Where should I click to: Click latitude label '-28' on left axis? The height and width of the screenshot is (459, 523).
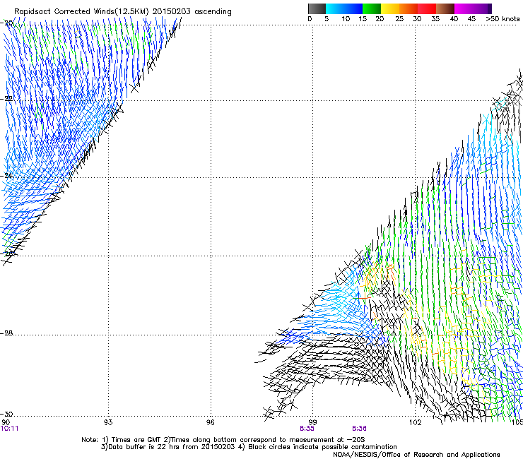[7, 333]
